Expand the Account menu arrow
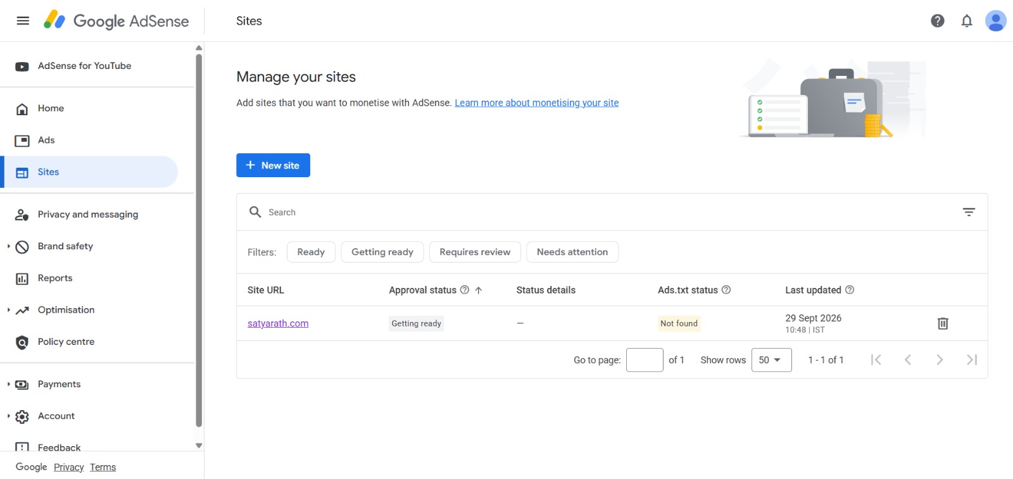 pyautogui.click(x=8, y=416)
